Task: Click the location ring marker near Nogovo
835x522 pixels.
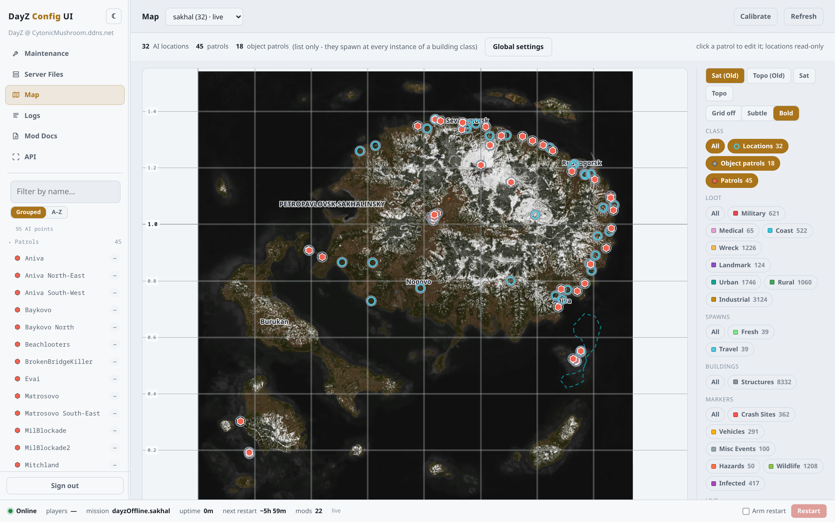Action: 420,288
